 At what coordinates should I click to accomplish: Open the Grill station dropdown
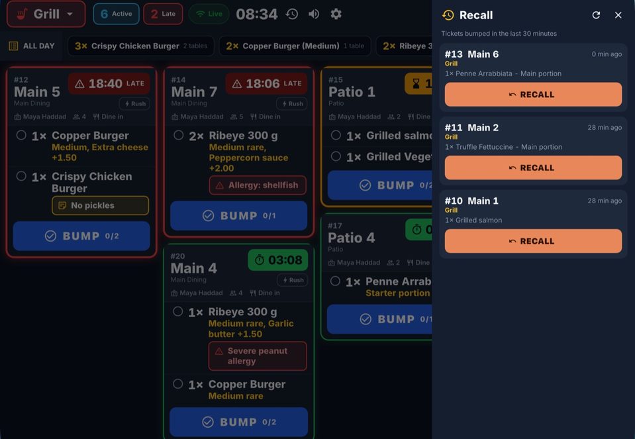click(46, 14)
